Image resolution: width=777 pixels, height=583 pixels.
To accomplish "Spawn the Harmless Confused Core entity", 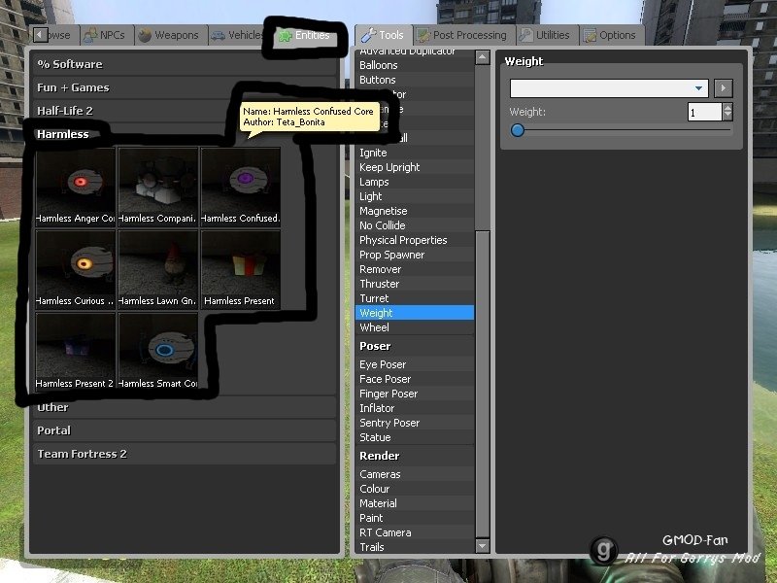I will tap(240, 187).
